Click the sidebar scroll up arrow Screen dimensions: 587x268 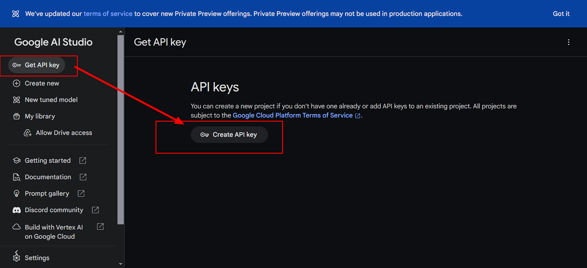point(121,32)
